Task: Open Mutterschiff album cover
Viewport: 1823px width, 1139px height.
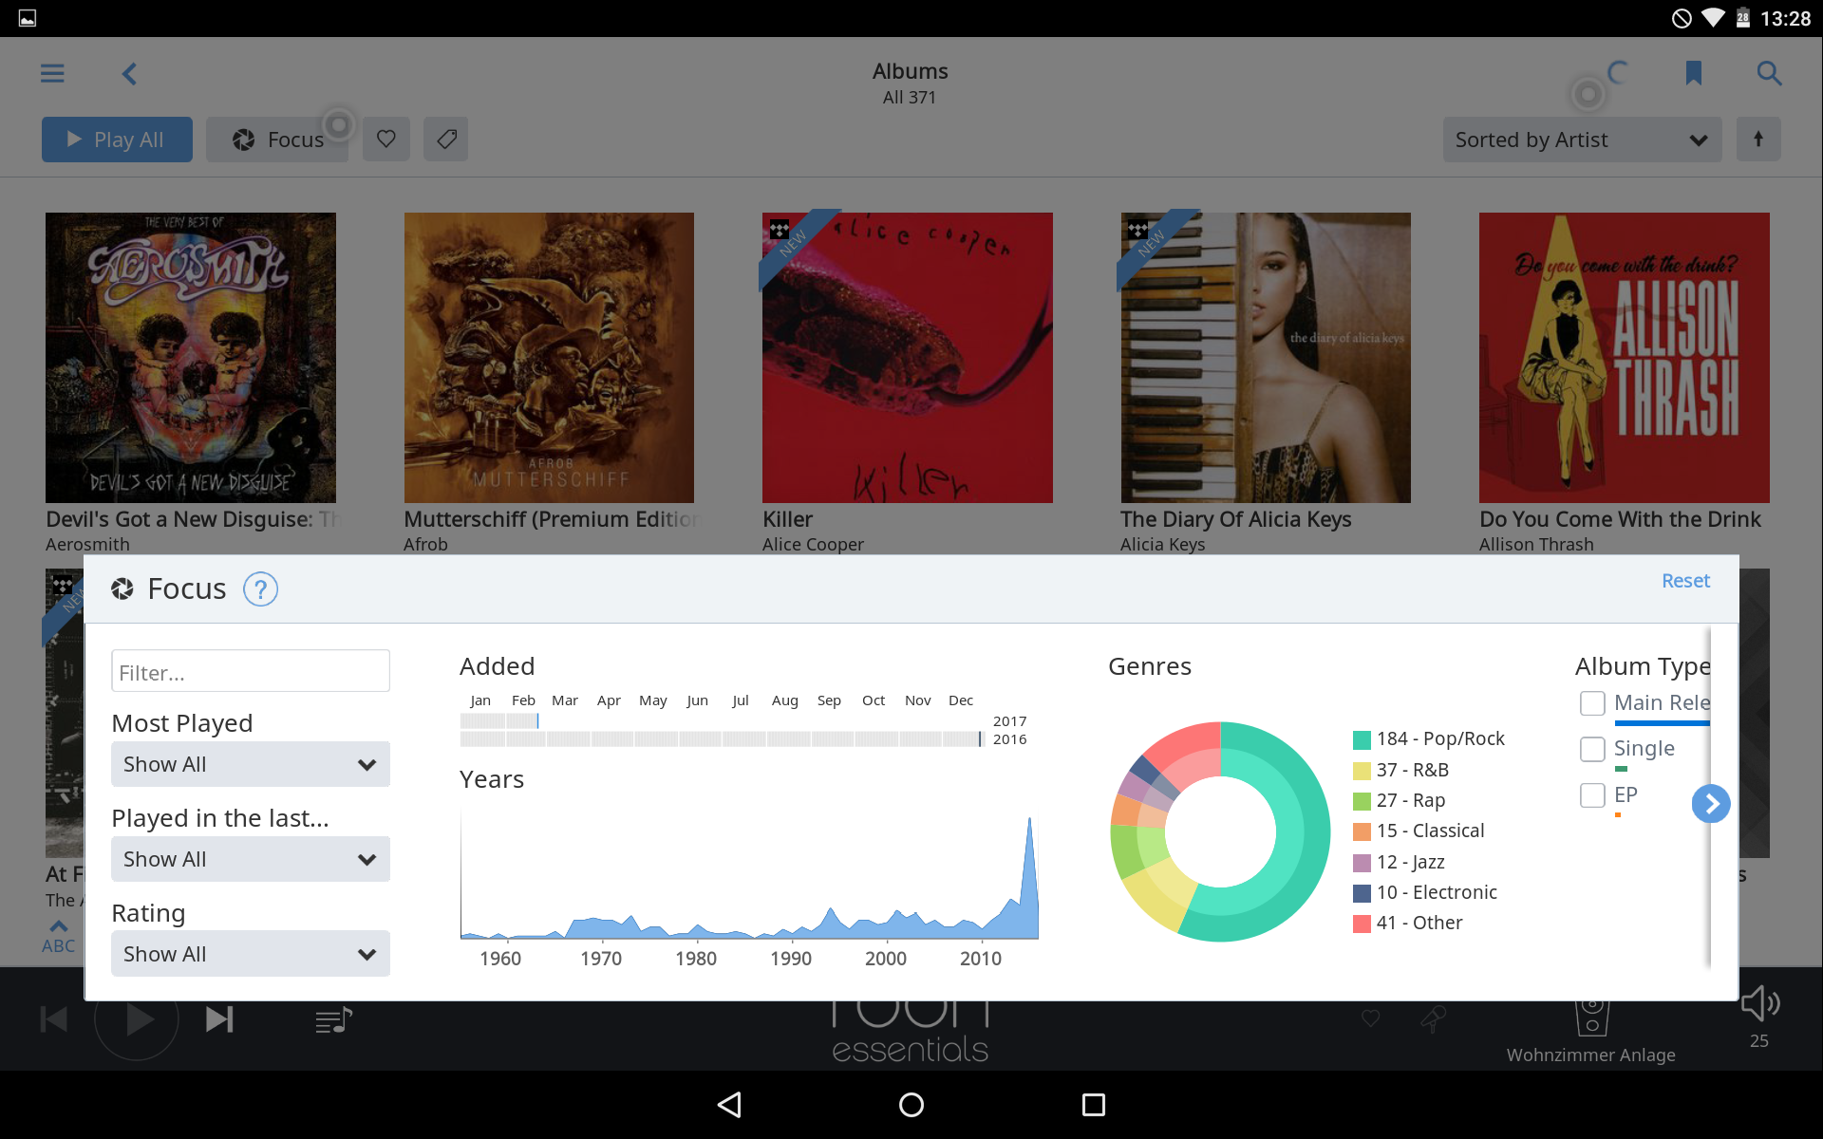Action: click(549, 358)
